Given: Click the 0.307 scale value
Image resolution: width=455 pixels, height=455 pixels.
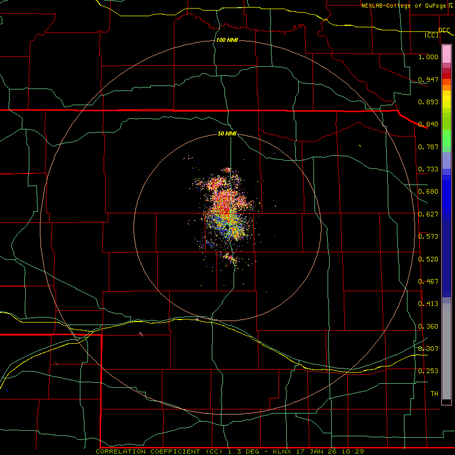Looking at the screenshot, I should click(428, 349).
